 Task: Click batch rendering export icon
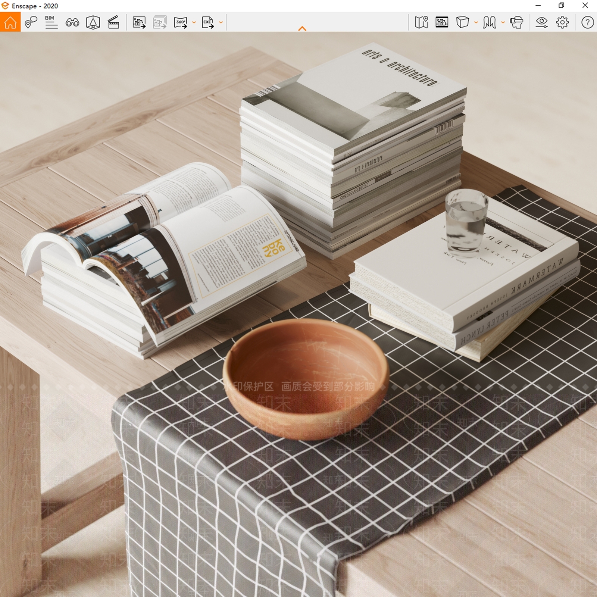[159, 22]
